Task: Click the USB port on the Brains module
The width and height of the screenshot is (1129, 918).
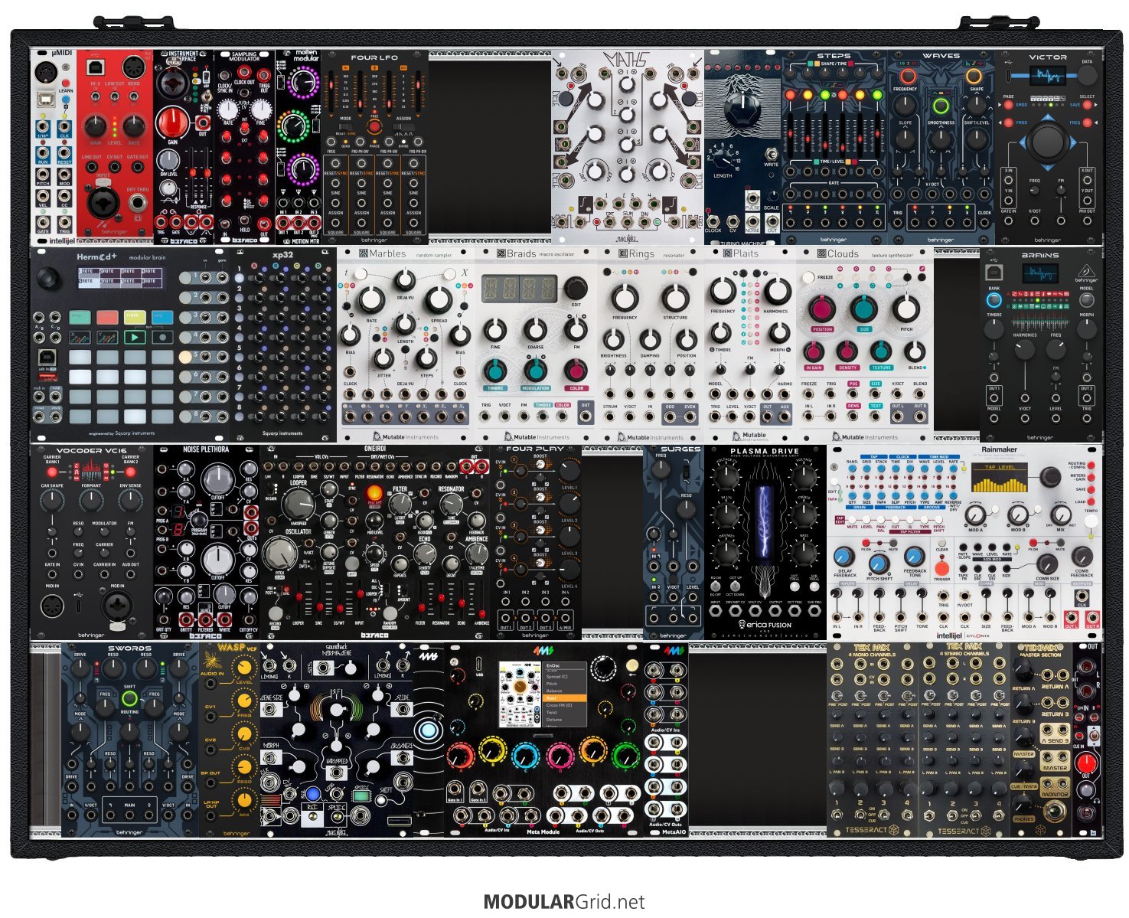Action: 994,273
